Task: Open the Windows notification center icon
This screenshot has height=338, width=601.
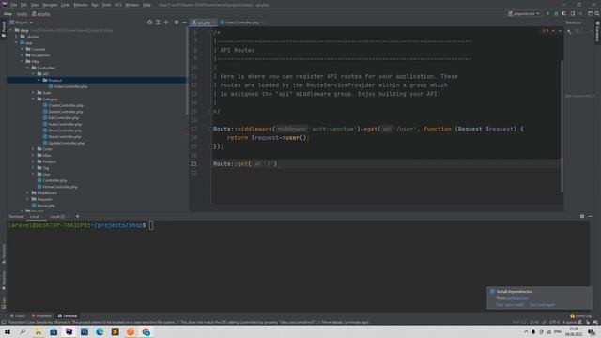Action: (x=592, y=331)
